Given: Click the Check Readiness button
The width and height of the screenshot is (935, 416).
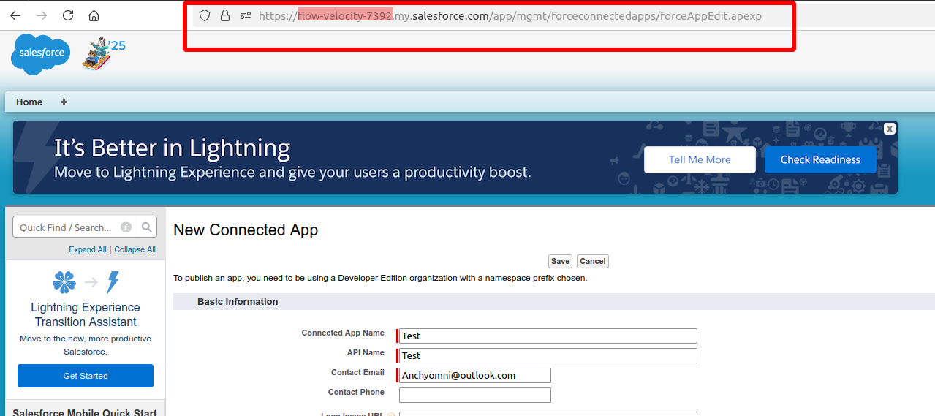Looking at the screenshot, I should click(820, 159).
